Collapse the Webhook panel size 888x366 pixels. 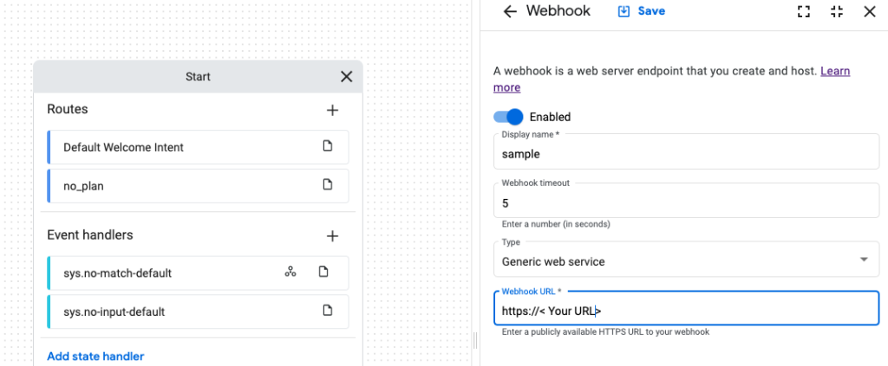click(836, 11)
